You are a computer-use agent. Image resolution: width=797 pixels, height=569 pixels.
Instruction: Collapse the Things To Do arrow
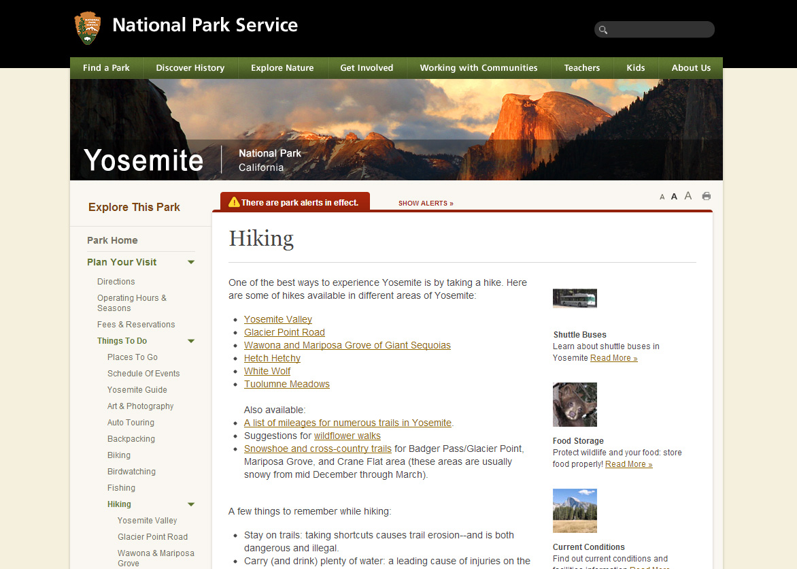coord(191,341)
